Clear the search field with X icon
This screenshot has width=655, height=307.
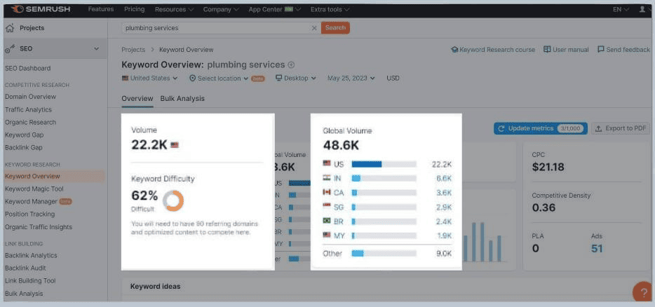click(x=314, y=28)
